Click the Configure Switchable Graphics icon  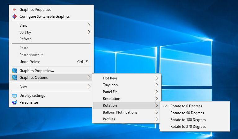coord(15,16)
